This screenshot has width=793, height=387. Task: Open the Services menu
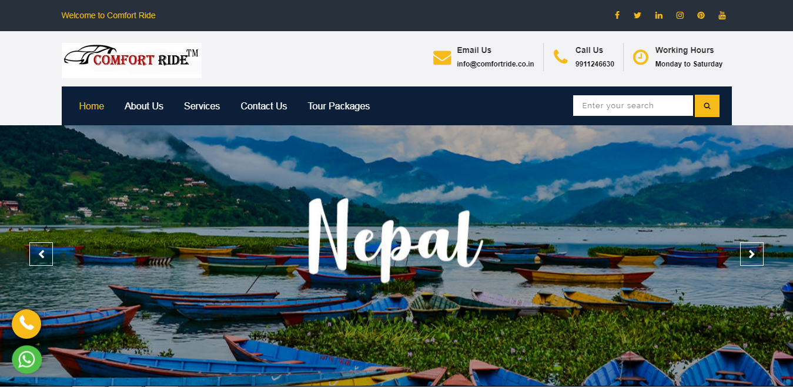pyautogui.click(x=202, y=106)
